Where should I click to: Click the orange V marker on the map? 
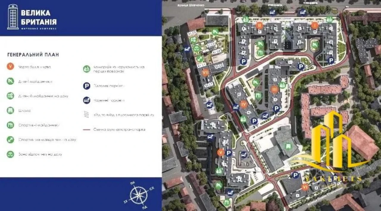click(220, 152)
